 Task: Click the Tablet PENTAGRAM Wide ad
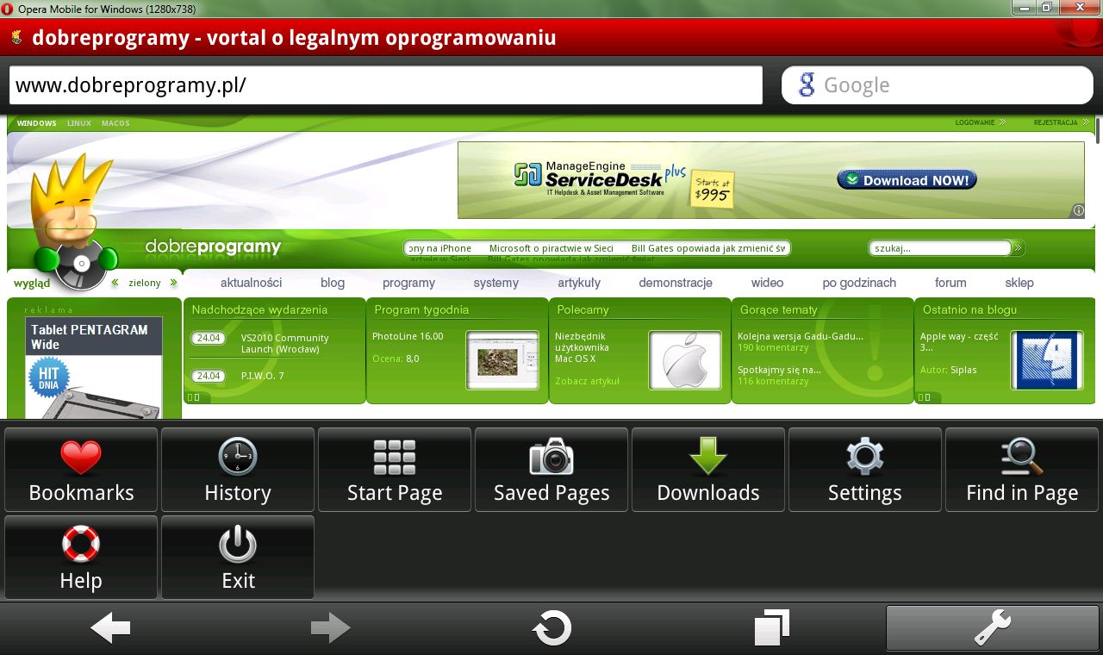pos(93,369)
